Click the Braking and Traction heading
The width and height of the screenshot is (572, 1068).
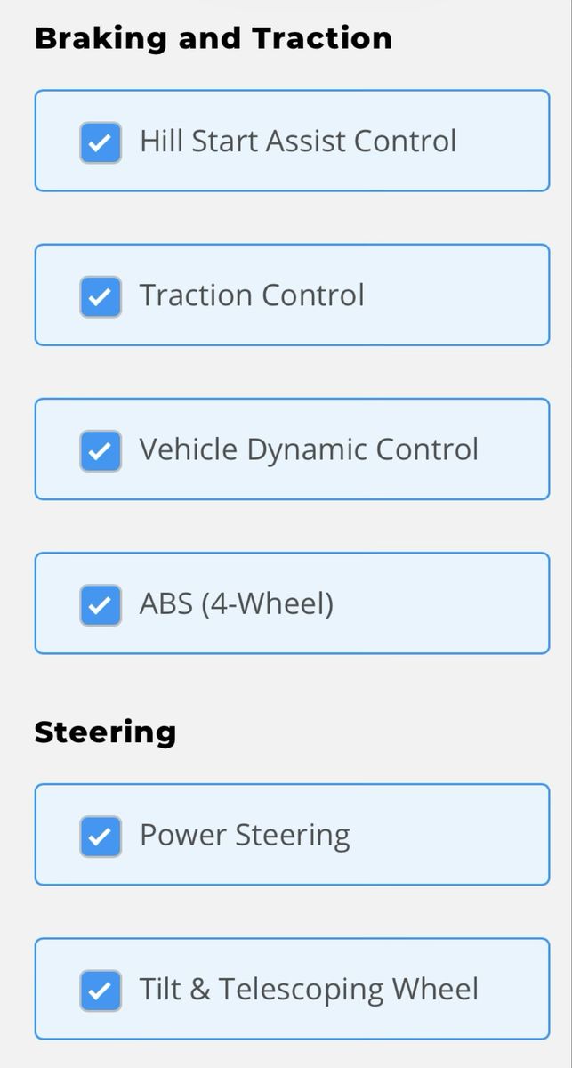pos(213,38)
